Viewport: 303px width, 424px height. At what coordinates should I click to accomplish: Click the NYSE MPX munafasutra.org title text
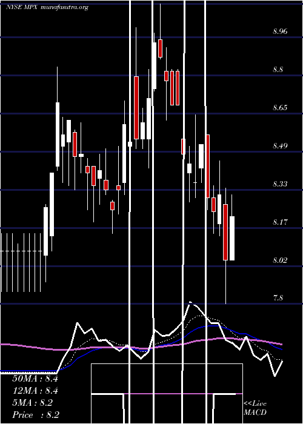click(47, 7)
